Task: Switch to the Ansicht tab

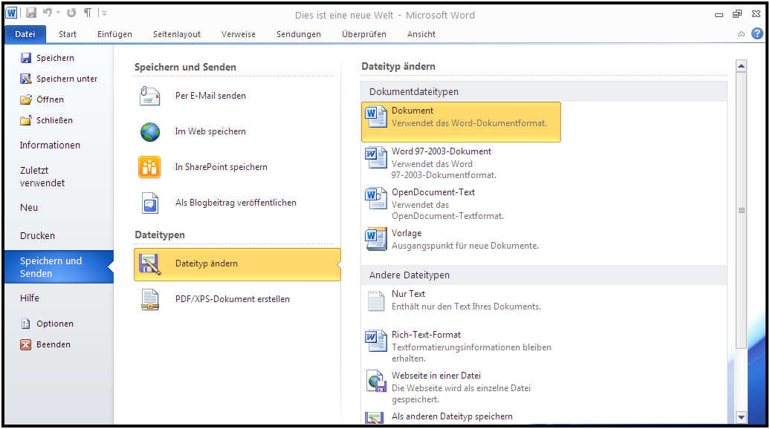Action: click(x=421, y=34)
